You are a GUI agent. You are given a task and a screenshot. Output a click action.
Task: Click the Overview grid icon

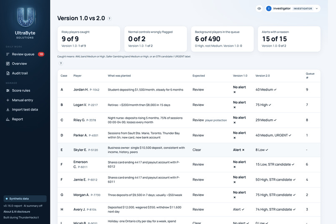[x=8, y=64]
